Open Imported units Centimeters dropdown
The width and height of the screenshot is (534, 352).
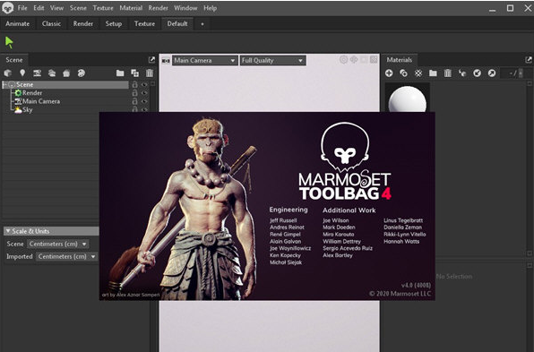point(66,257)
